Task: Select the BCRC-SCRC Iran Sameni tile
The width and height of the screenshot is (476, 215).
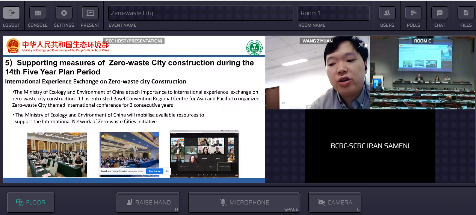Action: 370,146
